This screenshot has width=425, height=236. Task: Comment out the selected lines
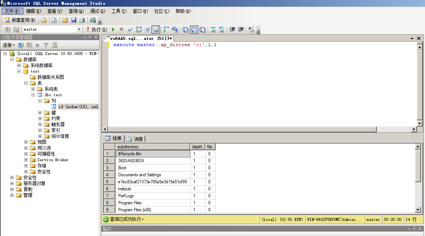point(213,29)
